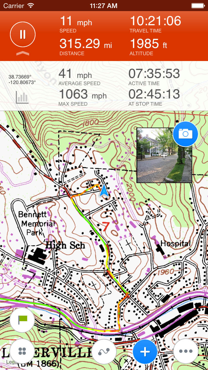The image size is (208, 370).
Task: Open the three-dots more options button
Action: tap(186, 351)
